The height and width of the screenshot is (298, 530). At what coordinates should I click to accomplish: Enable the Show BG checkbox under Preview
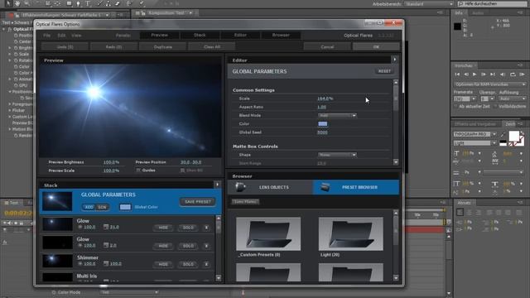coord(182,171)
